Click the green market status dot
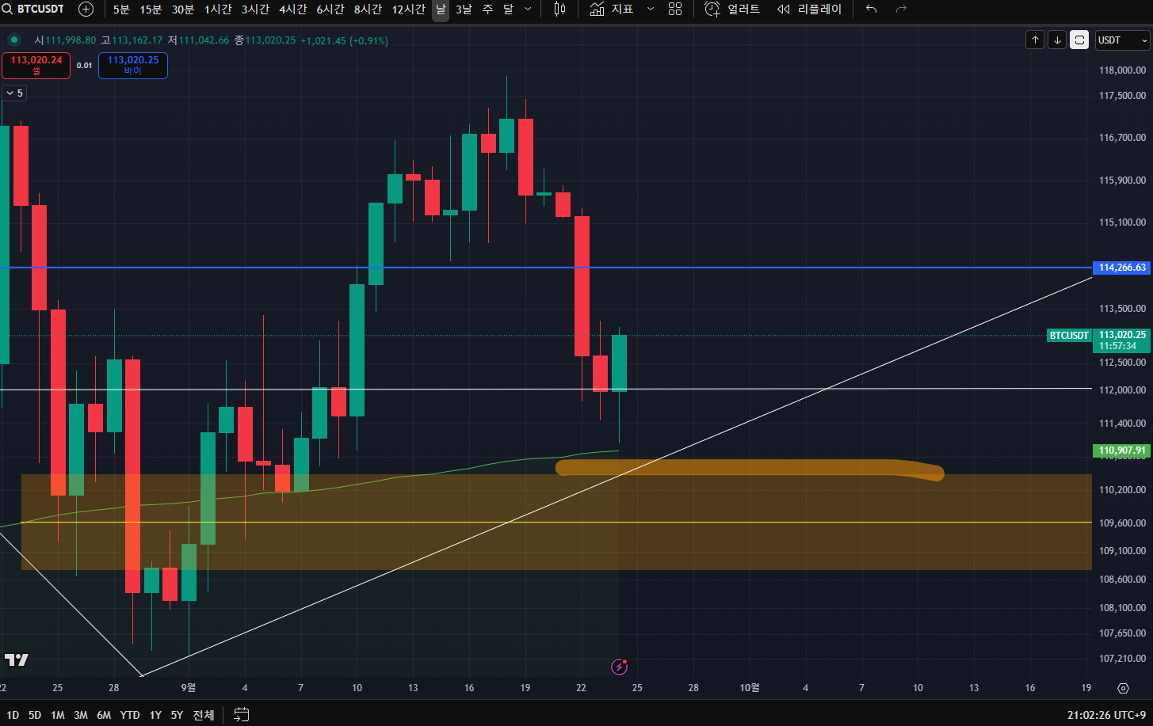Viewport: 1153px width, 726px height. pyautogui.click(x=13, y=40)
